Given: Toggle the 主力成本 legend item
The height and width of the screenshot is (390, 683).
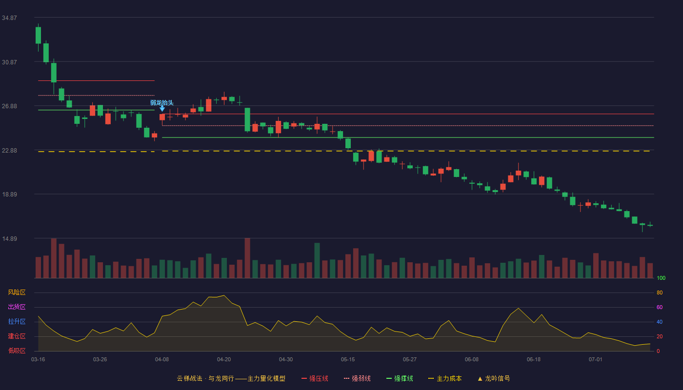Looking at the screenshot, I should 445,378.
